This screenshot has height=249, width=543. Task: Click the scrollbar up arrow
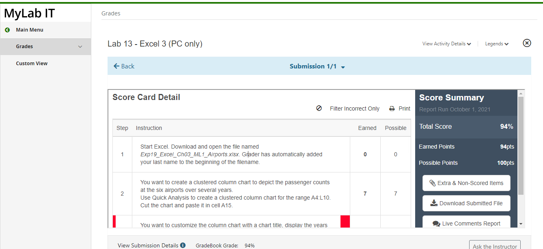pyautogui.click(x=521, y=93)
